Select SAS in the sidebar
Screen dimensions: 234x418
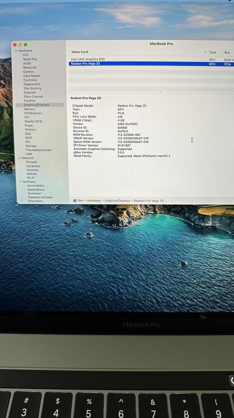point(28,134)
